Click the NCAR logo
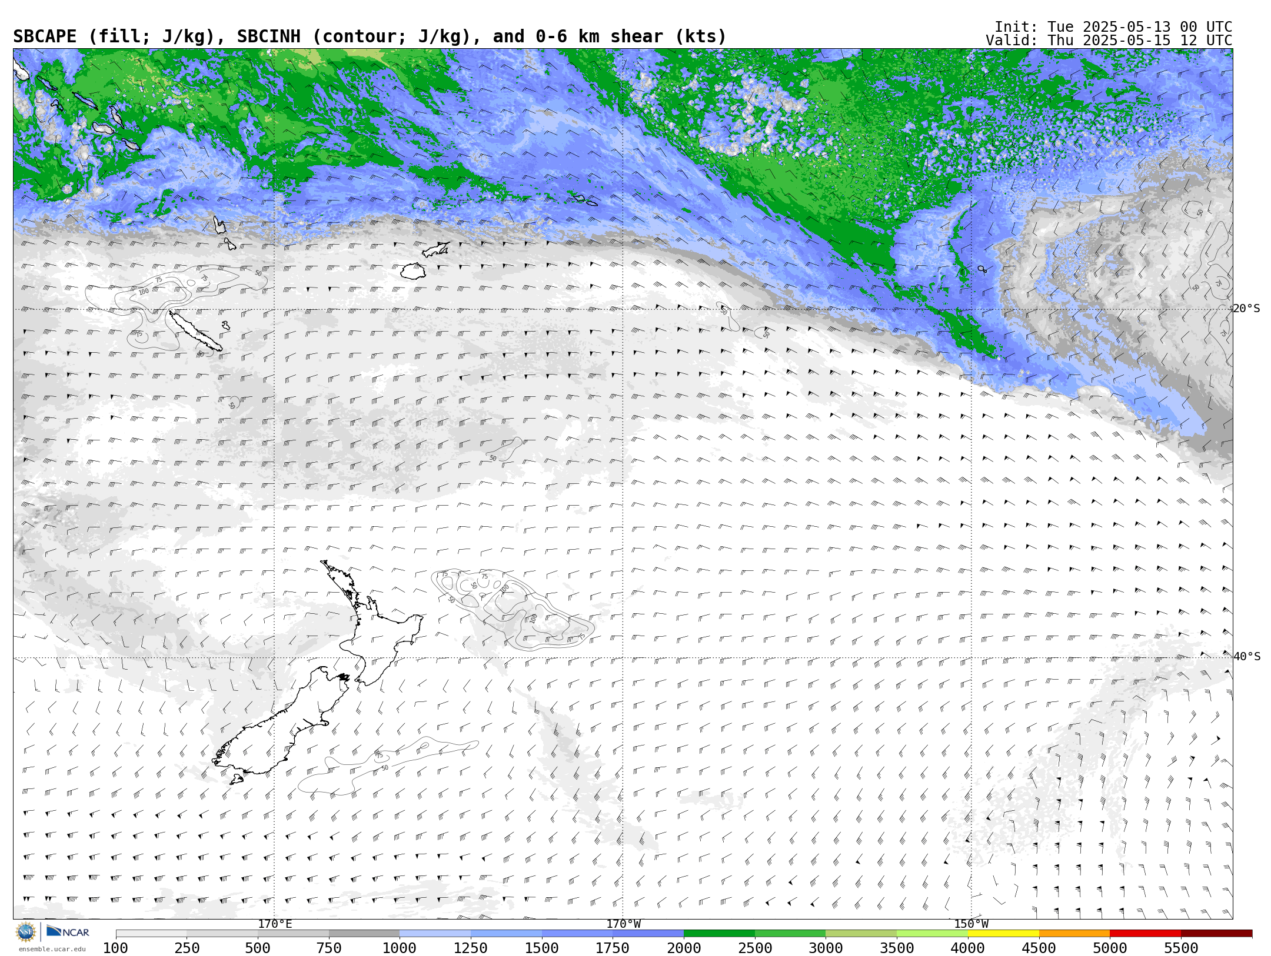The image size is (1271, 956). point(68,931)
